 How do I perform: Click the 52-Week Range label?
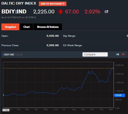coord(73,45)
